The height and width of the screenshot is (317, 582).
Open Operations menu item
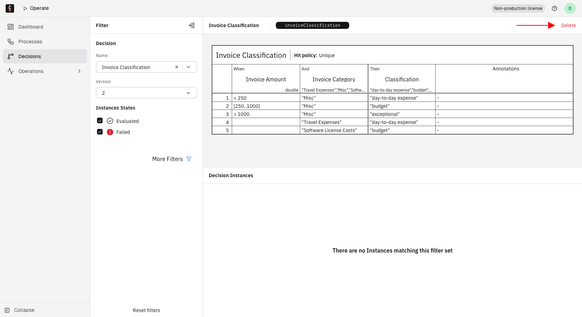pyautogui.click(x=45, y=71)
